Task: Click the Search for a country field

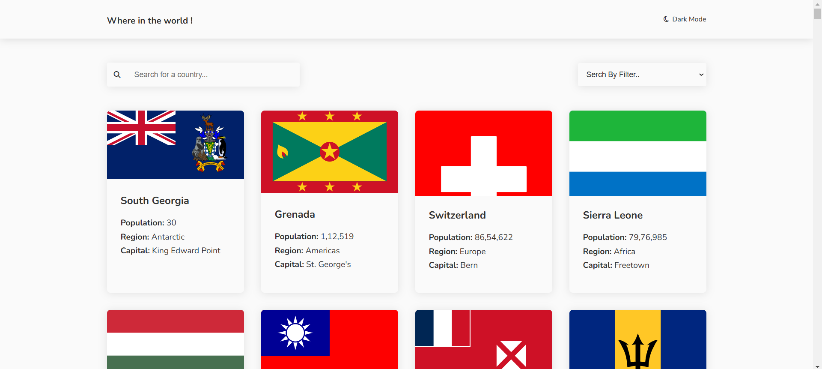Action: click(214, 75)
